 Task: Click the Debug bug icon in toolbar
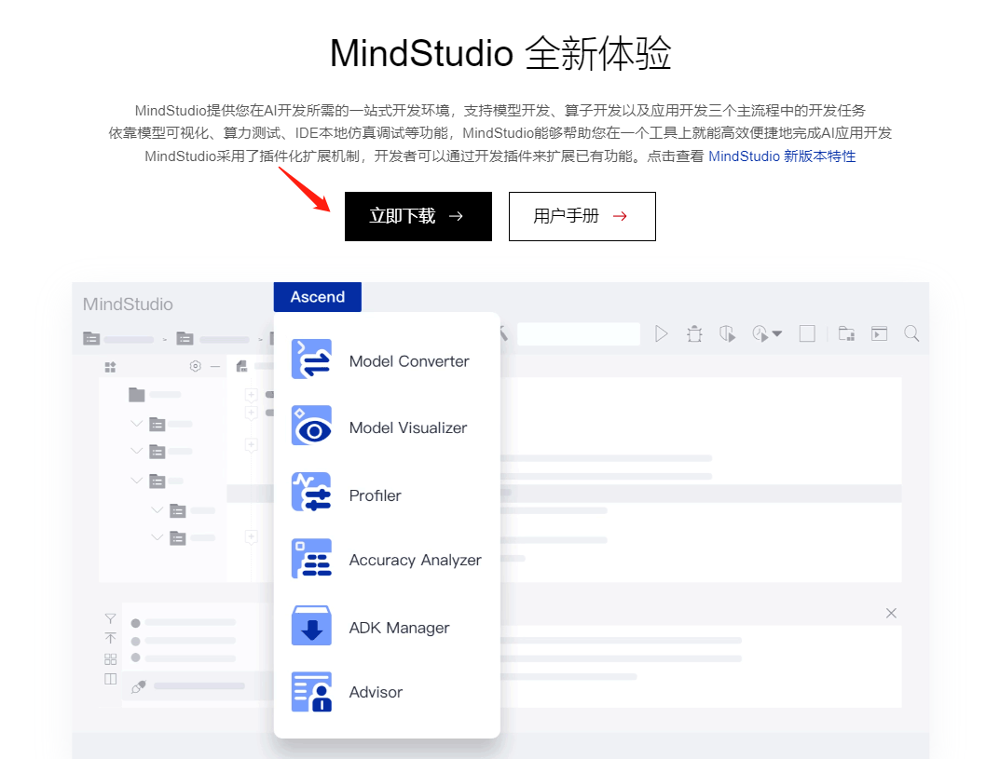[694, 333]
